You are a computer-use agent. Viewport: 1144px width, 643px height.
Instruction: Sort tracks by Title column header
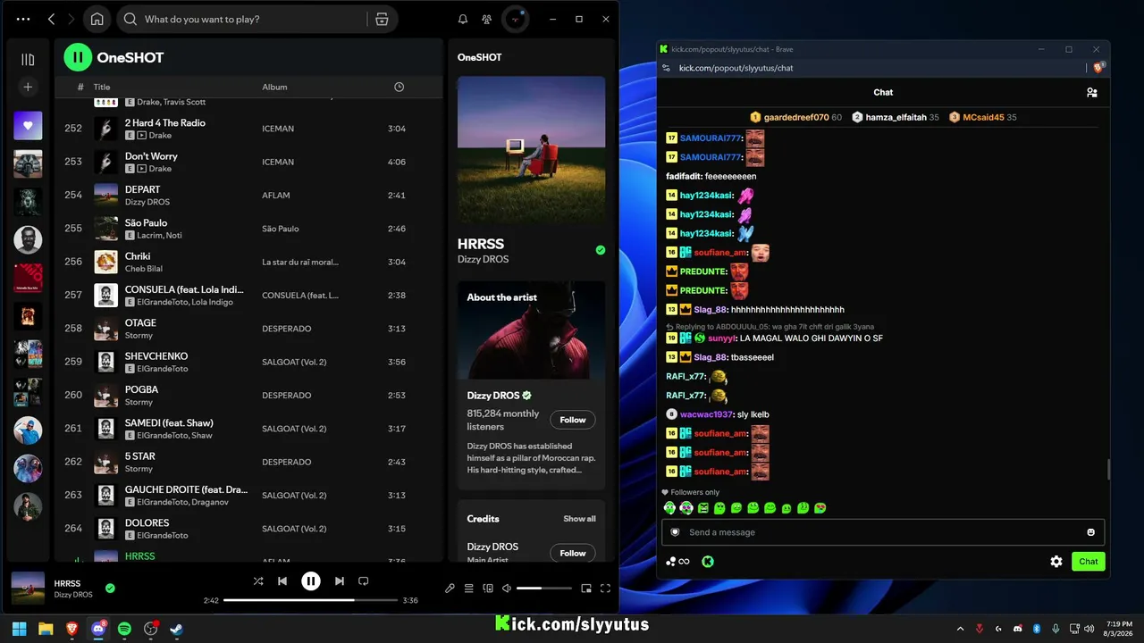tap(102, 87)
